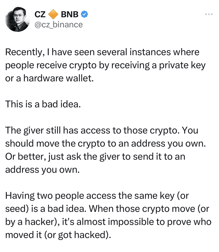Viewport: 219px width, 252px height.
Task: Click the orange diamond emoji in the name
Action: [x=53, y=14]
